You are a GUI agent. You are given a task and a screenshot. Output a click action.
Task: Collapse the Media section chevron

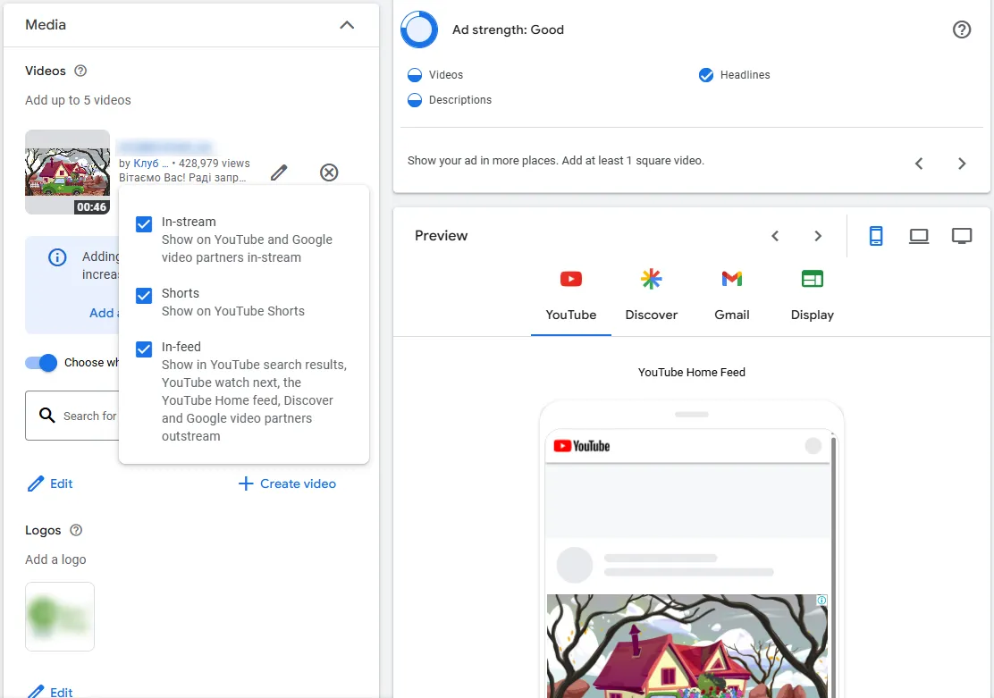point(347,25)
